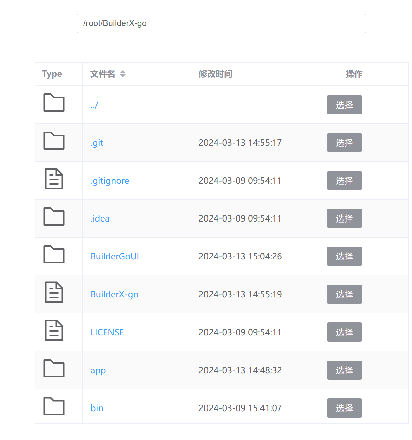Open the app directory link
The width and height of the screenshot is (412, 440).
click(98, 371)
